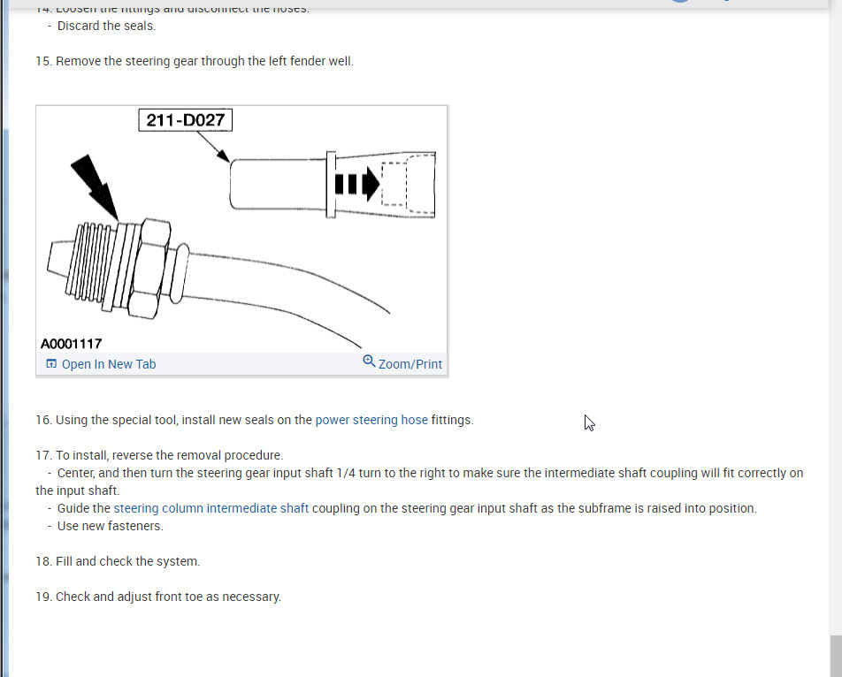Click step 15 Remove the steering gear text
Image resolution: width=842 pixels, height=677 pixels.
click(195, 61)
